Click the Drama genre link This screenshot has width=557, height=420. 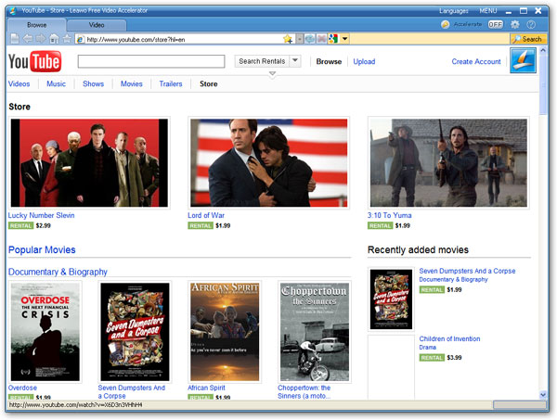(x=427, y=348)
